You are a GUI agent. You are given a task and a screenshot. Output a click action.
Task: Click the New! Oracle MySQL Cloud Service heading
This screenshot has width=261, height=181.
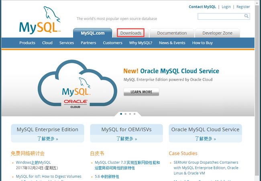coord(171,71)
